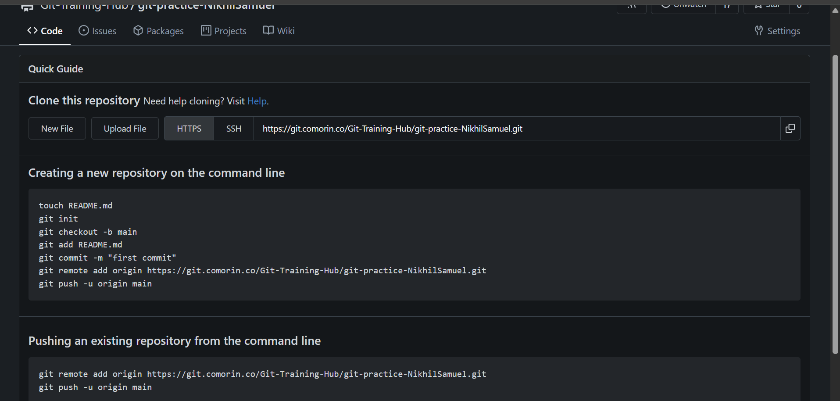This screenshot has width=840, height=401.
Task: Click the scrollbar up arrow
Action: pos(835,11)
